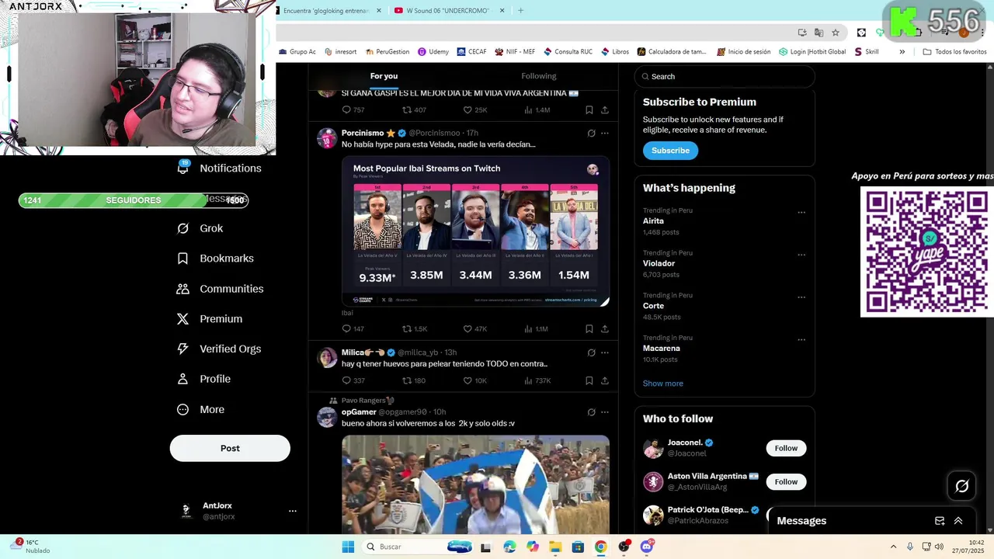Open Todos los favoritos folder
The image size is (994, 559).
point(955,52)
